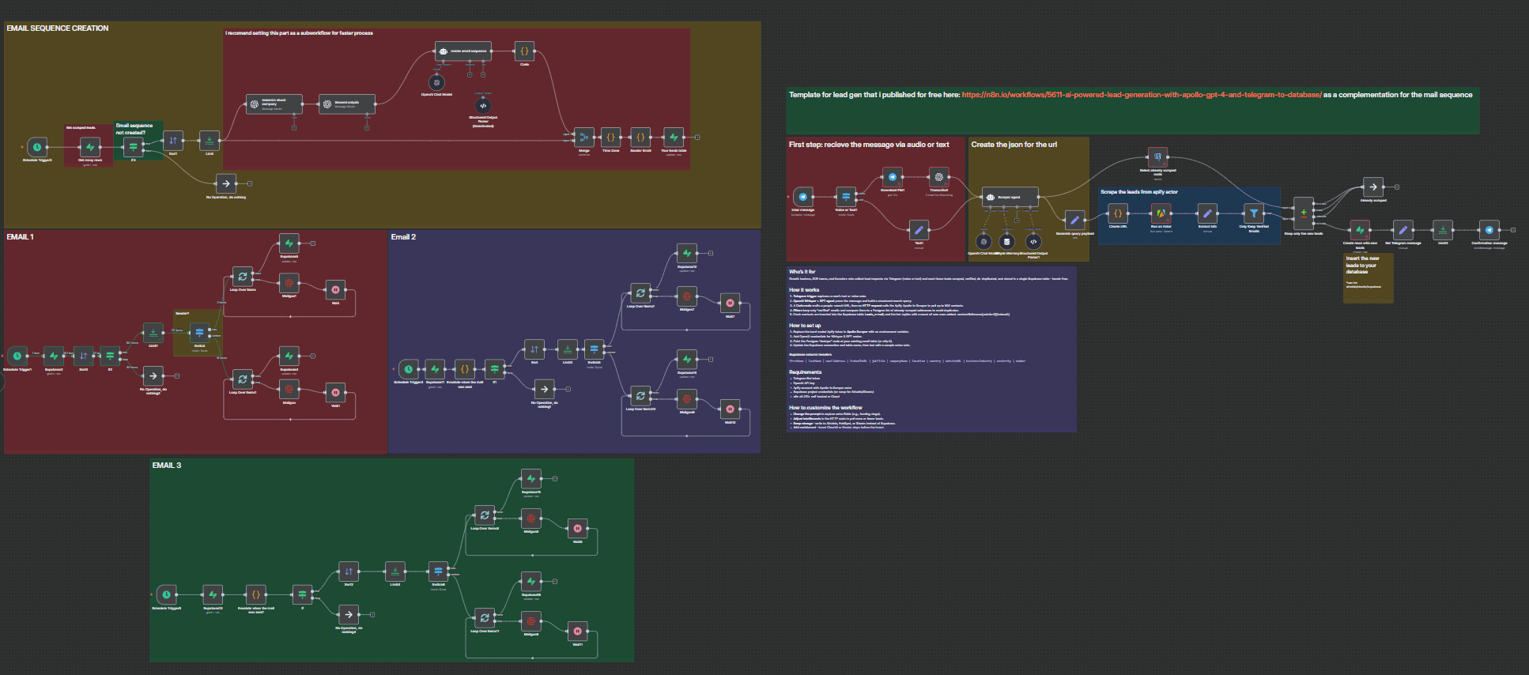The width and height of the screenshot is (1529, 675).
Task: Select the Confirmation message Telegram node
Action: (1489, 230)
